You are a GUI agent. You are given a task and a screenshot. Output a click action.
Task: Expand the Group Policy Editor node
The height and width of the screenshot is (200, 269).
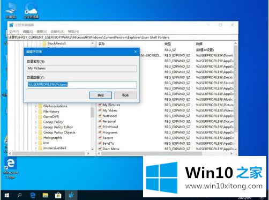tap(36, 127)
